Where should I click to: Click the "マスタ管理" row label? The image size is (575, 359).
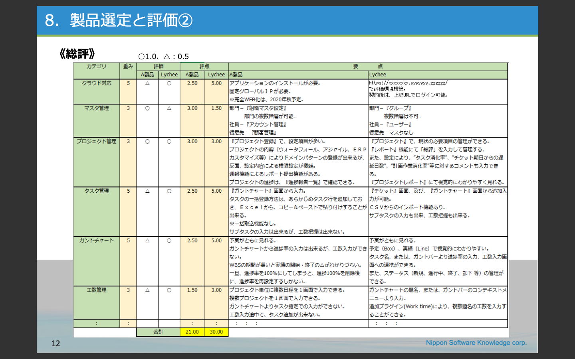[x=96, y=108]
